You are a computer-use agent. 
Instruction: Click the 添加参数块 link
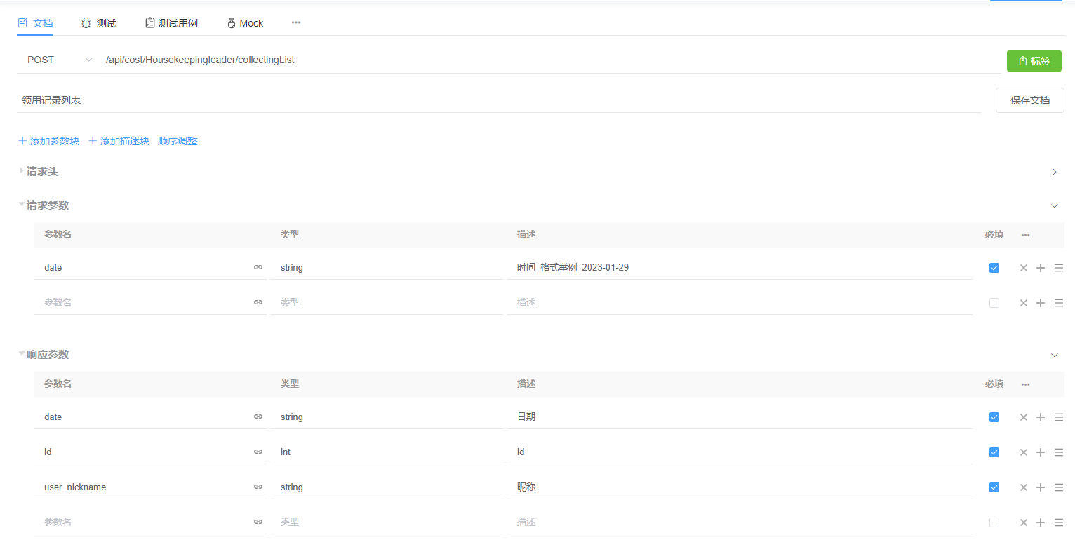[x=48, y=141]
